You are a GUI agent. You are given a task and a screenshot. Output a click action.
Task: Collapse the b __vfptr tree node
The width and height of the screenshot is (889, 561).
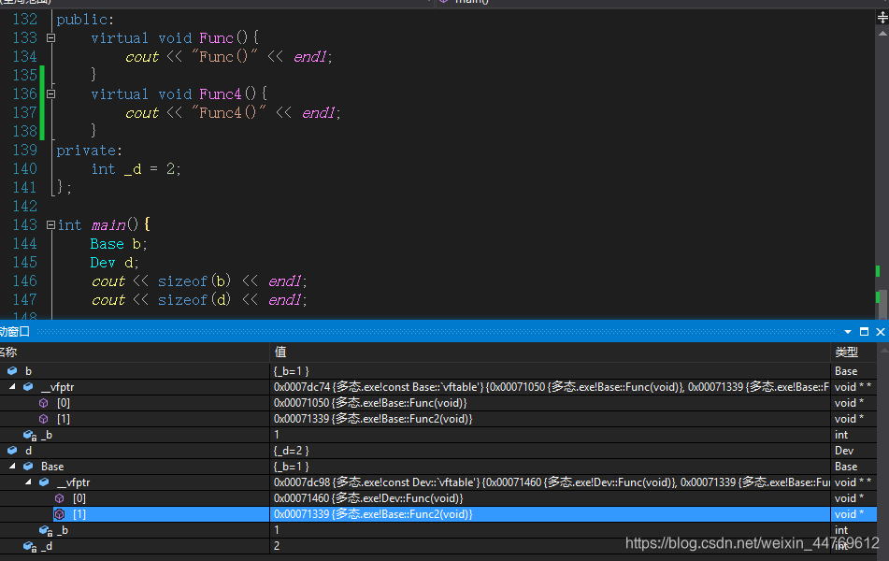point(12,387)
